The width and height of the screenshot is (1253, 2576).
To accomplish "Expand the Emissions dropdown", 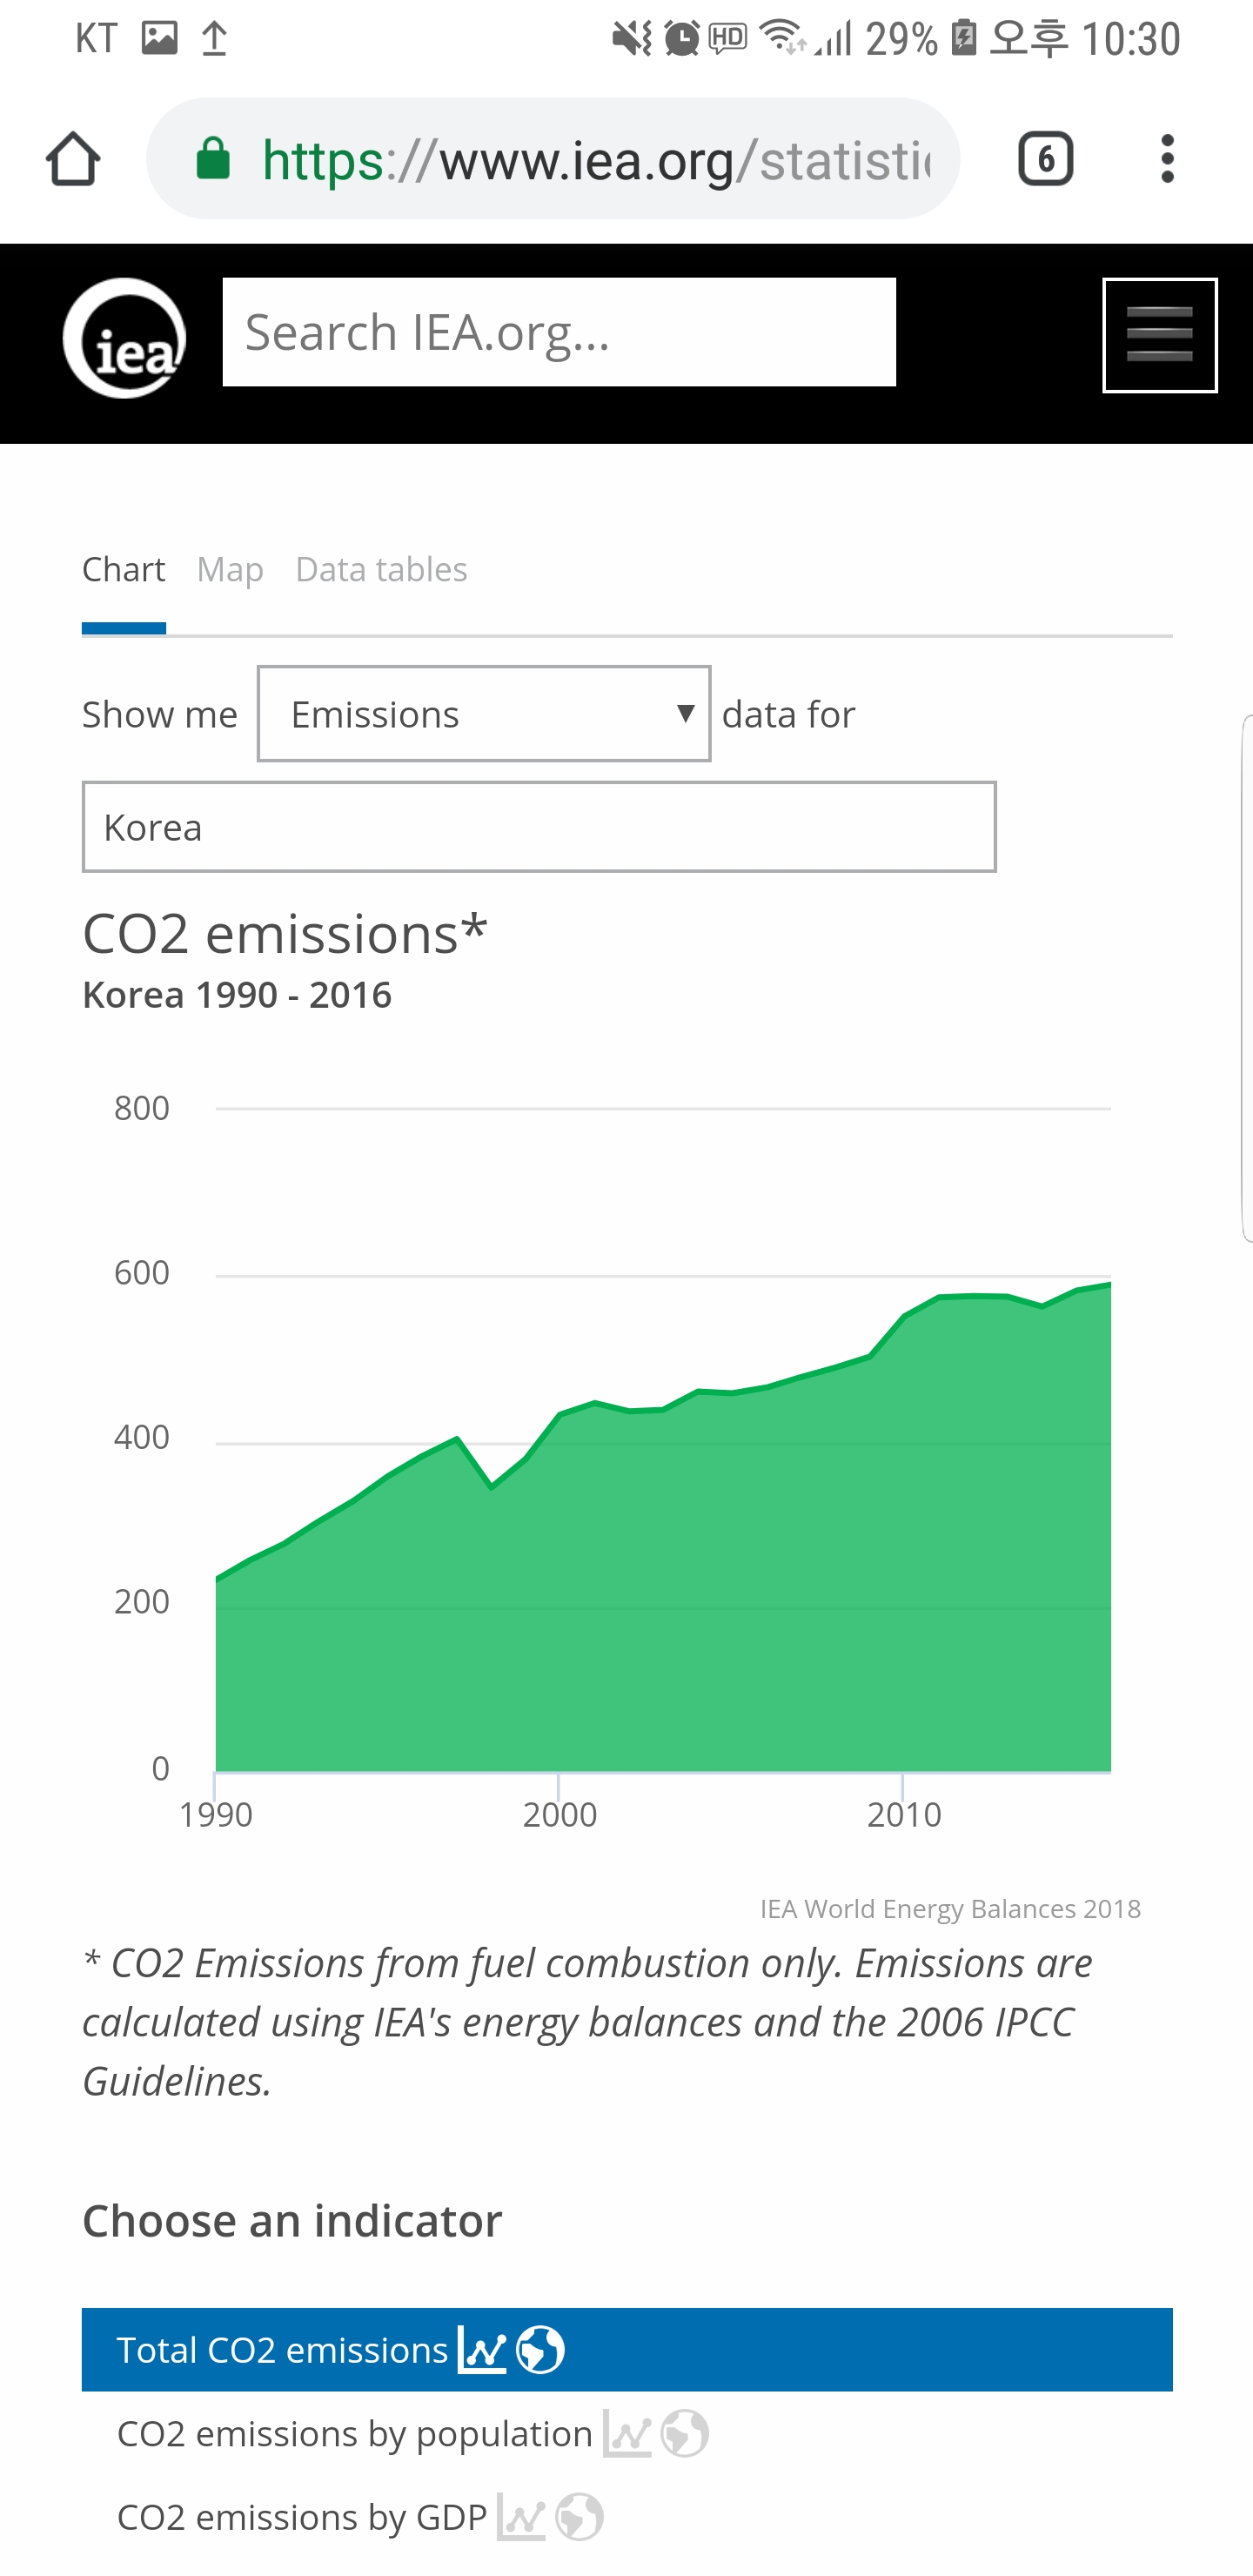I will pyautogui.click(x=484, y=714).
